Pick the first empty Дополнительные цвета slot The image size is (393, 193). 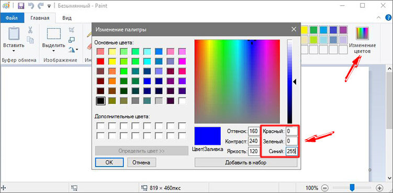pos(100,126)
